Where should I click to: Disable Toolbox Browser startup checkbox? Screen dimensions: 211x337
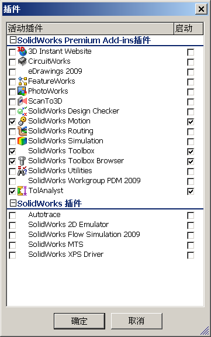pos(191,161)
